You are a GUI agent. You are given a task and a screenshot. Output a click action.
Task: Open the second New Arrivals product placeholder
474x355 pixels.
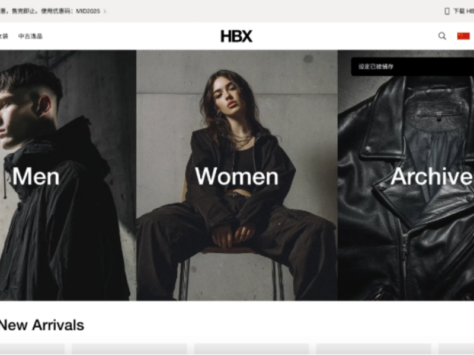pos(129,348)
